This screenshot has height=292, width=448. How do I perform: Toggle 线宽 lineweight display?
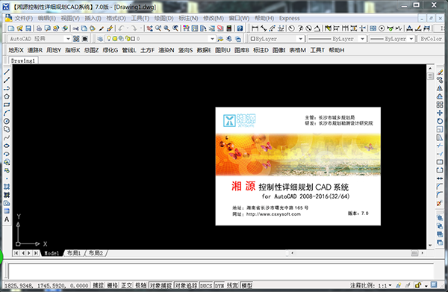[232, 285]
